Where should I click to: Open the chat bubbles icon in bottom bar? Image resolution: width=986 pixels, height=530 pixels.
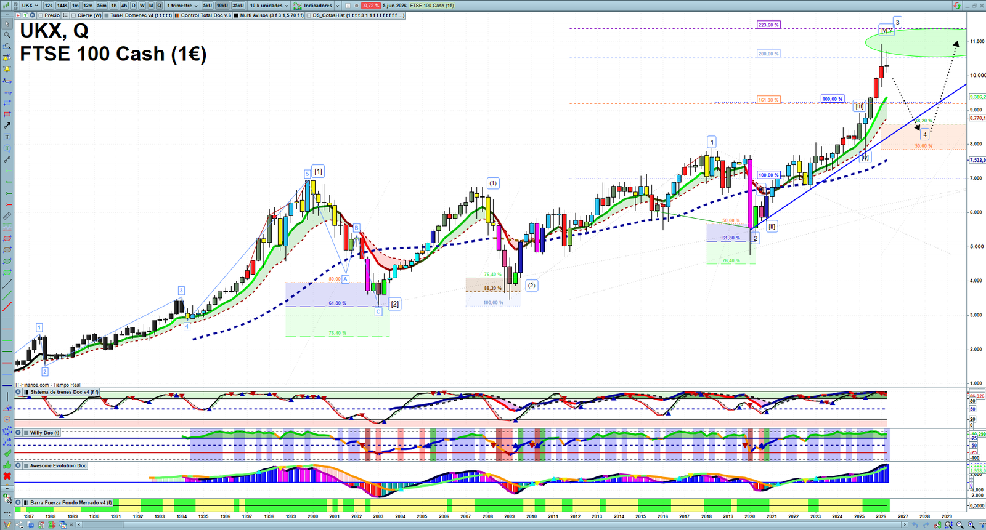[31, 524]
